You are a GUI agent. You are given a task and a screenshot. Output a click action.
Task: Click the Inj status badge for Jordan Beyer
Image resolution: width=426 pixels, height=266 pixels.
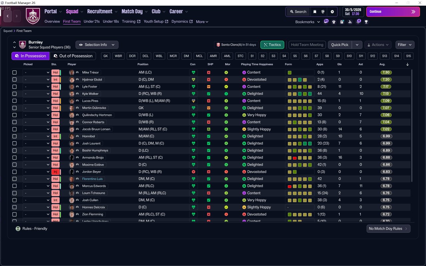pyautogui.click(x=55, y=172)
